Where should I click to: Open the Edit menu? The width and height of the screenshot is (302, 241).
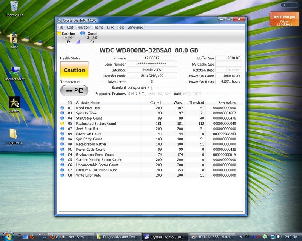[x=70, y=27]
